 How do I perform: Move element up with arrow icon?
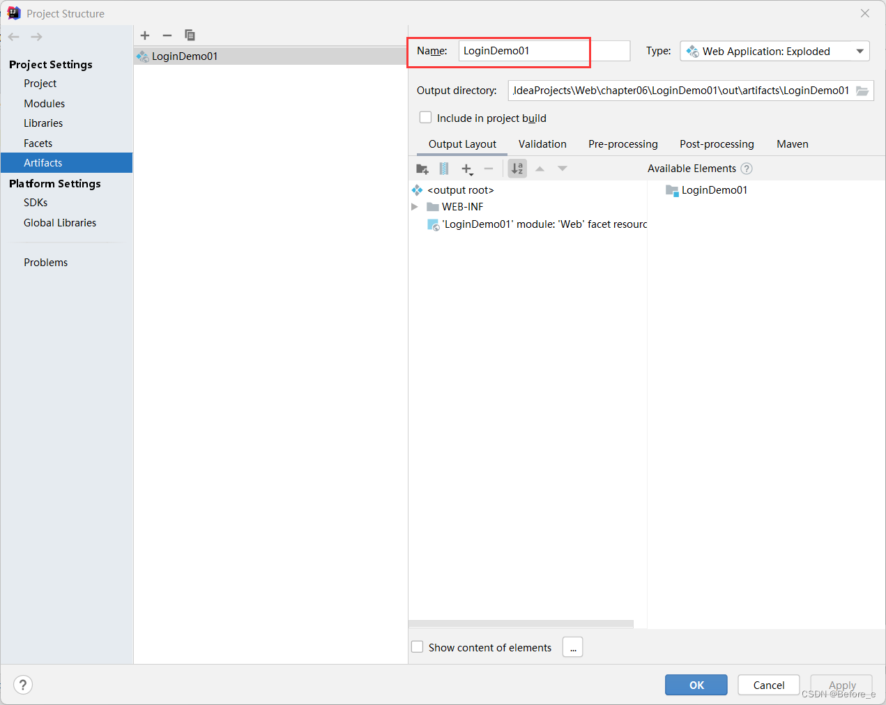click(x=540, y=169)
